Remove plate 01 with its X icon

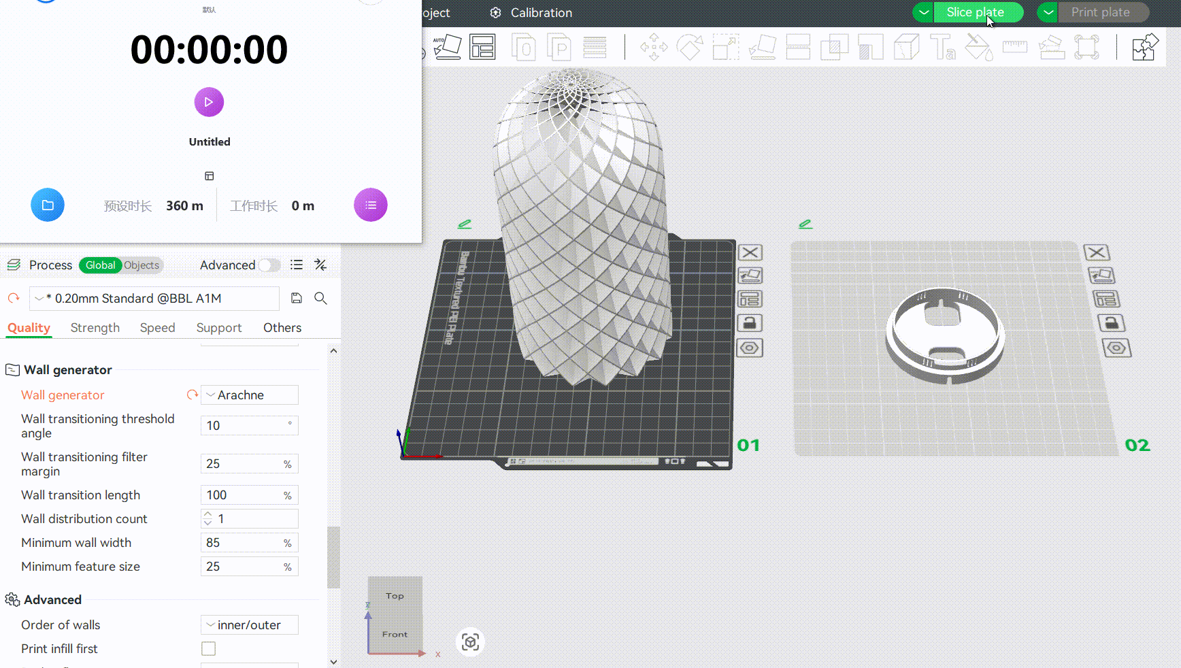750,252
